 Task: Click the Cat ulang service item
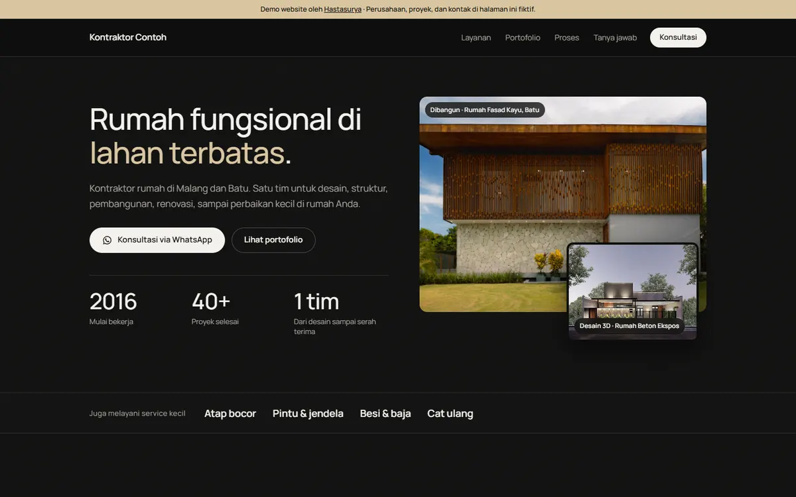click(x=450, y=414)
